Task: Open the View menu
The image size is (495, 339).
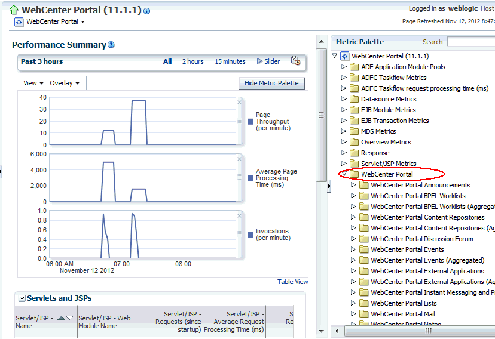Action: pos(33,83)
